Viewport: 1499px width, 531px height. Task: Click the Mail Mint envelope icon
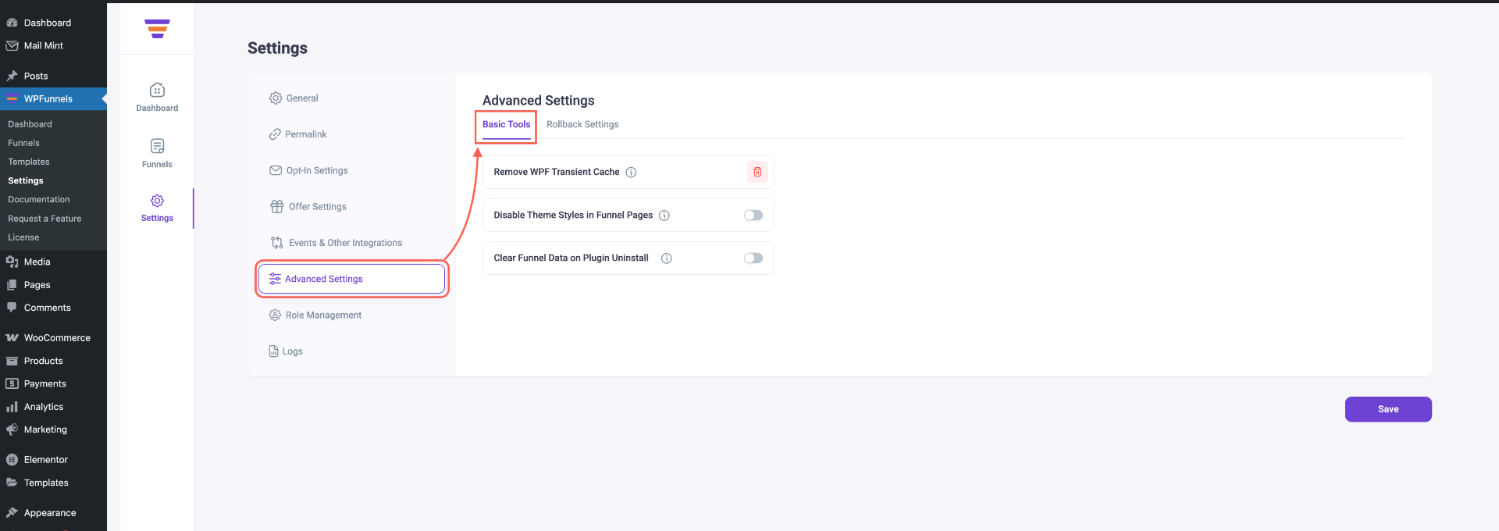[x=12, y=46]
